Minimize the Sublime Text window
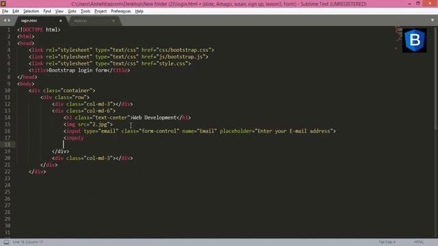438x246 pixels. click(409, 3)
